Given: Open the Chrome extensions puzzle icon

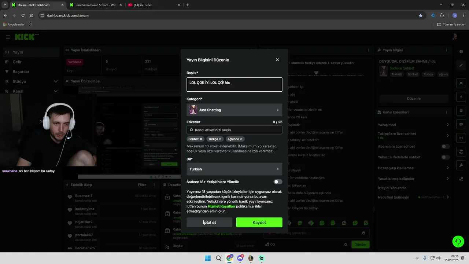Looking at the screenshot, I should pyautogui.click(x=442, y=15).
